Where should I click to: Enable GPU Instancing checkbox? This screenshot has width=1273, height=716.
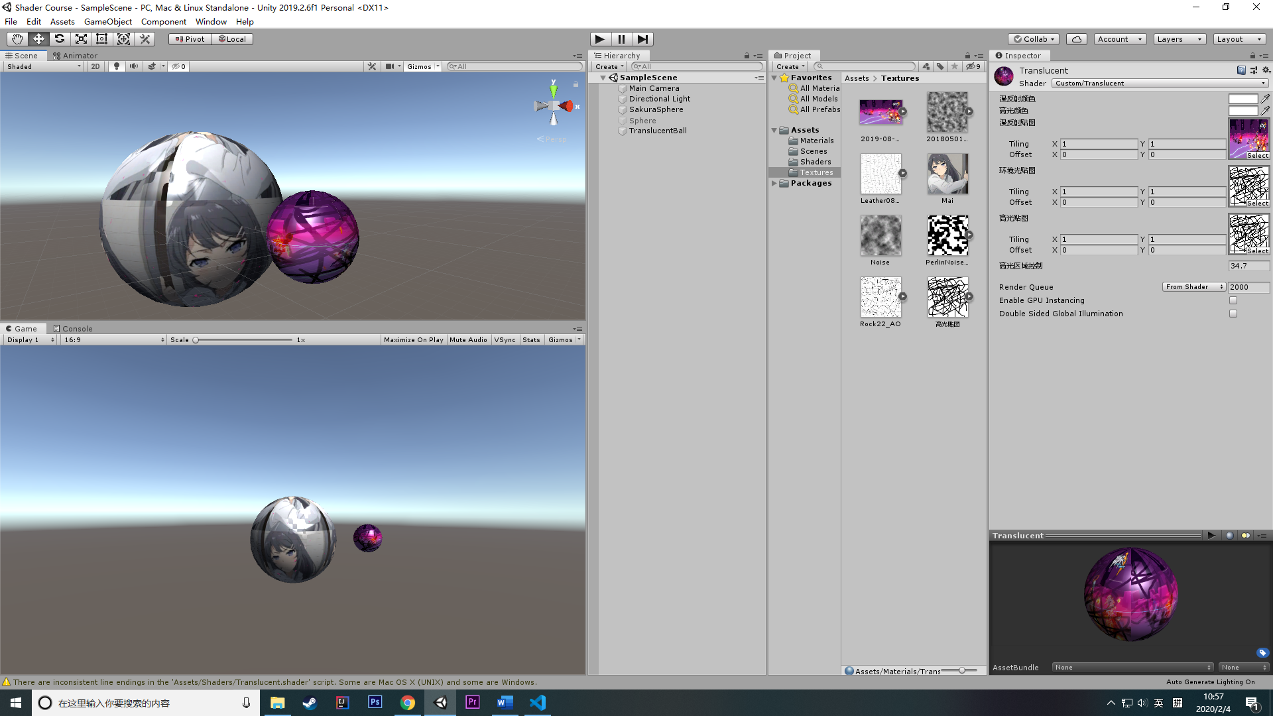click(1233, 300)
